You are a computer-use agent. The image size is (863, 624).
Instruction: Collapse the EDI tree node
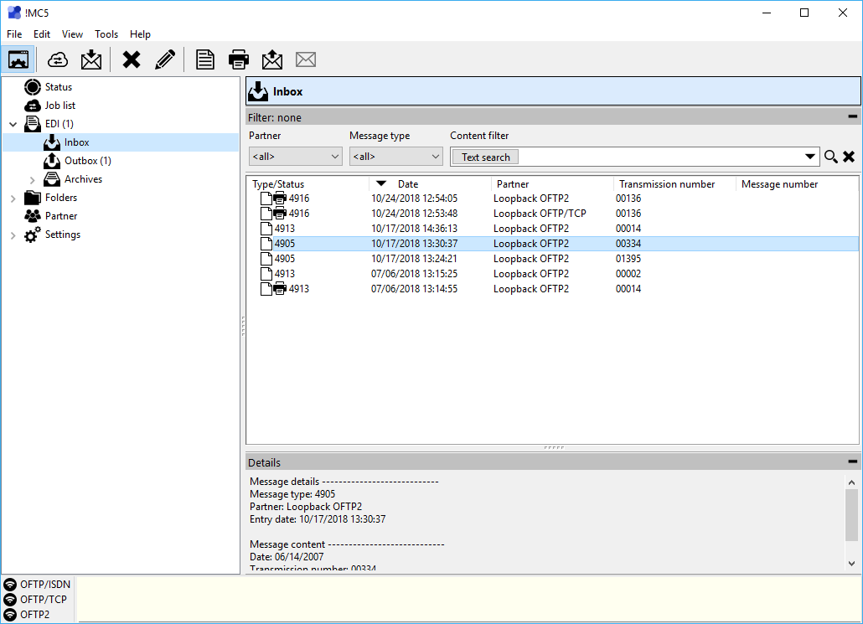[13, 124]
